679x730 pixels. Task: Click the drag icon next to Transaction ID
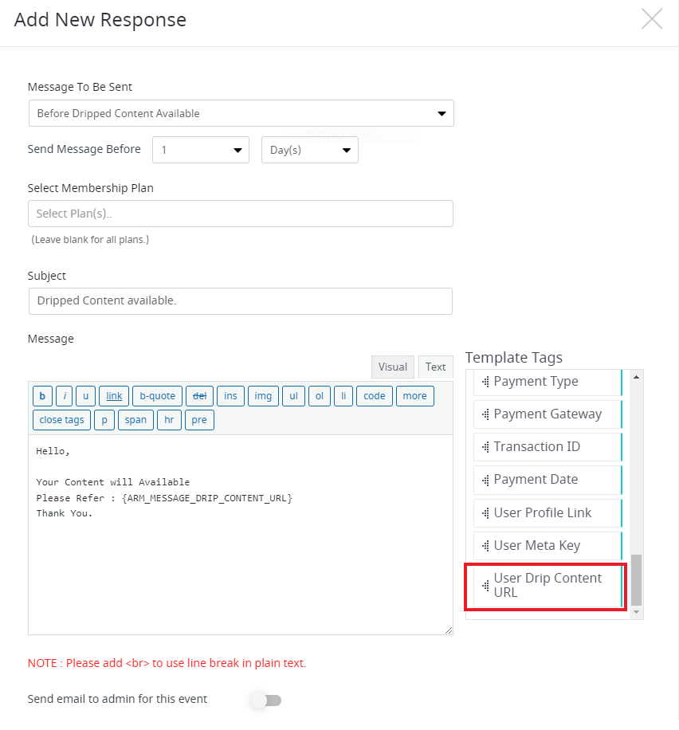[x=485, y=447]
